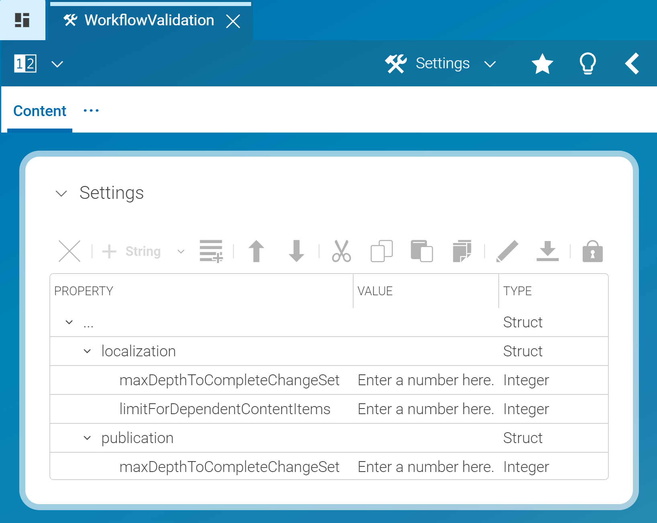The width and height of the screenshot is (657, 523).
Task: Open the tab overflow ellipsis menu
Action: pos(90,110)
